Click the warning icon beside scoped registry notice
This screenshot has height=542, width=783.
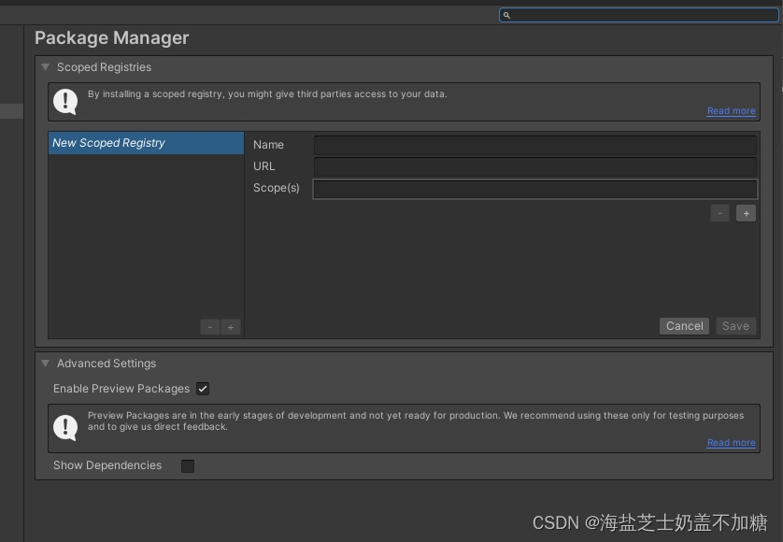coord(65,100)
